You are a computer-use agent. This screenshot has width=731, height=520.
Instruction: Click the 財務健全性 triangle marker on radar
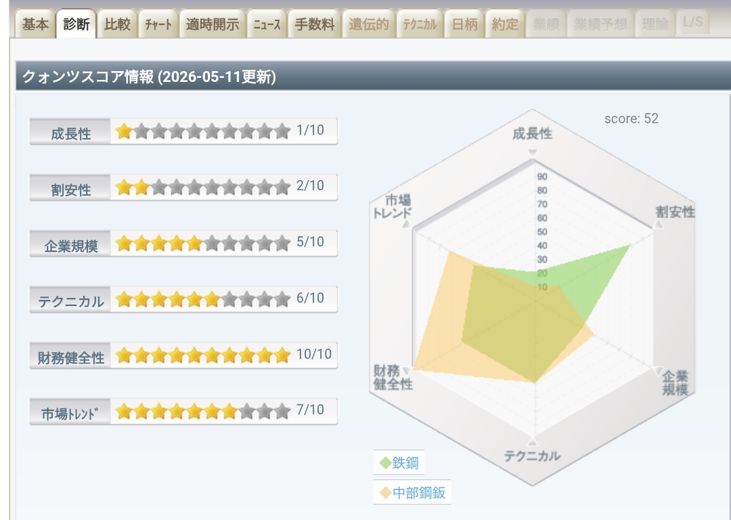(x=407, y=371)
